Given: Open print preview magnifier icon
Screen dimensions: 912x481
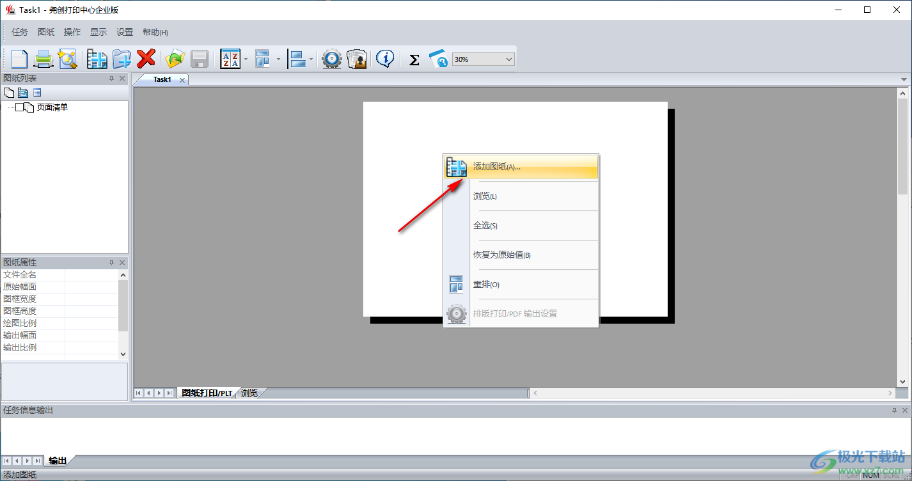Looking at the screenshot, I should tap(67, 59).
